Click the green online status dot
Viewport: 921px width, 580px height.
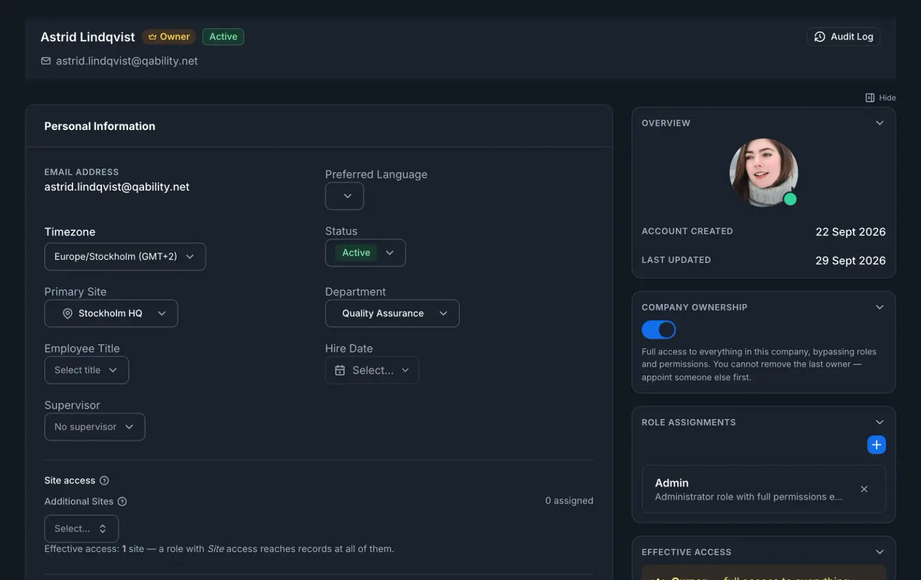[790, 200]
